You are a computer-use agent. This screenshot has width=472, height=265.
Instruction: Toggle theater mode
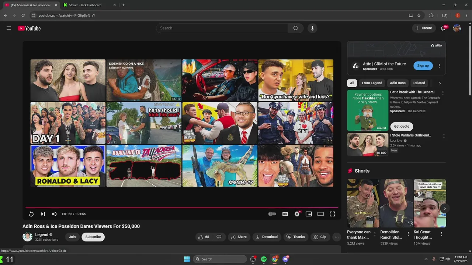point(320,214)
